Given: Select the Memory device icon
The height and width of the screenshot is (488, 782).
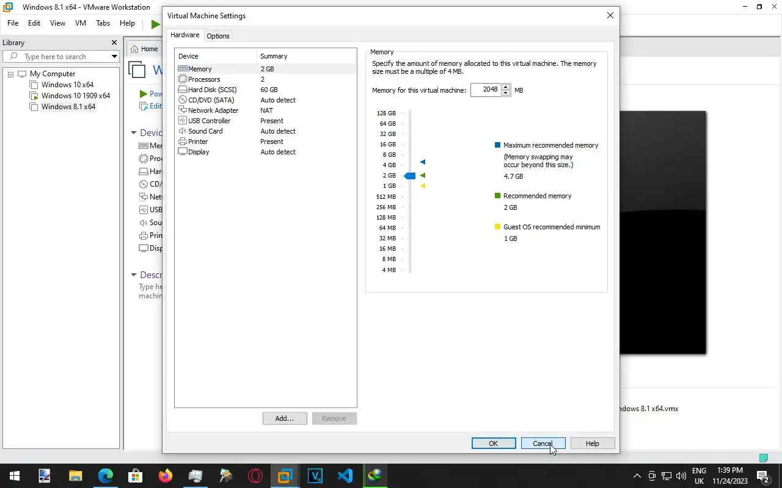Looking at the screenshot, I should (x=182, y=69).
